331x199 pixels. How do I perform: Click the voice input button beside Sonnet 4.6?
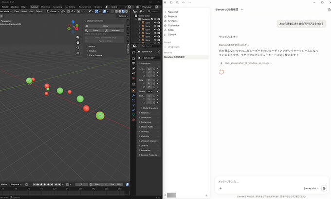324,188
